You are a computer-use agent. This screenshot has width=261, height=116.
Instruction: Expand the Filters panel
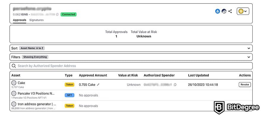tap(131, 57)
